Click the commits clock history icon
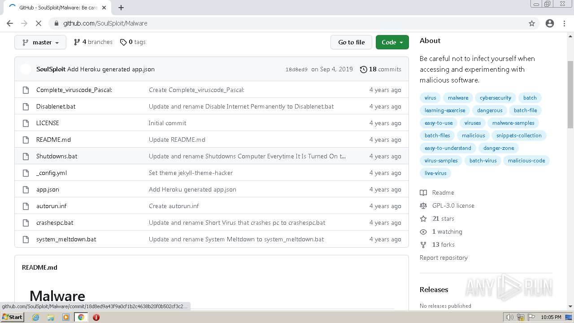This screenshot has height=323, width=574. [x=364, y=69]
